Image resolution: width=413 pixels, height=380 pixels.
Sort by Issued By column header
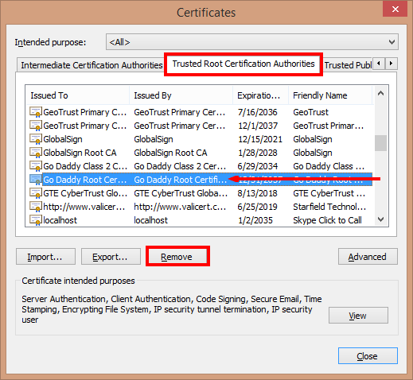pos(181,95)
